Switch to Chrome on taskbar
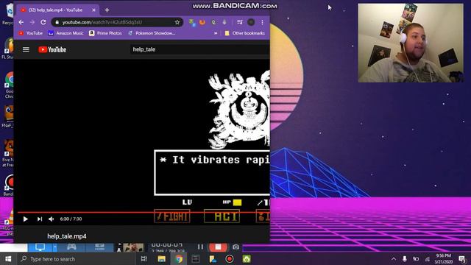 click(179, 259)
